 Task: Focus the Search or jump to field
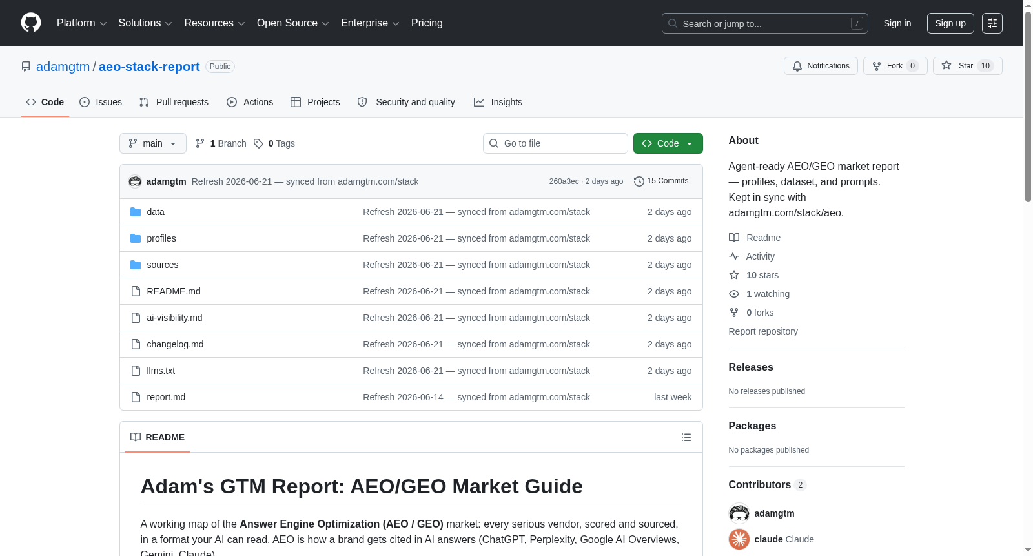764,23
